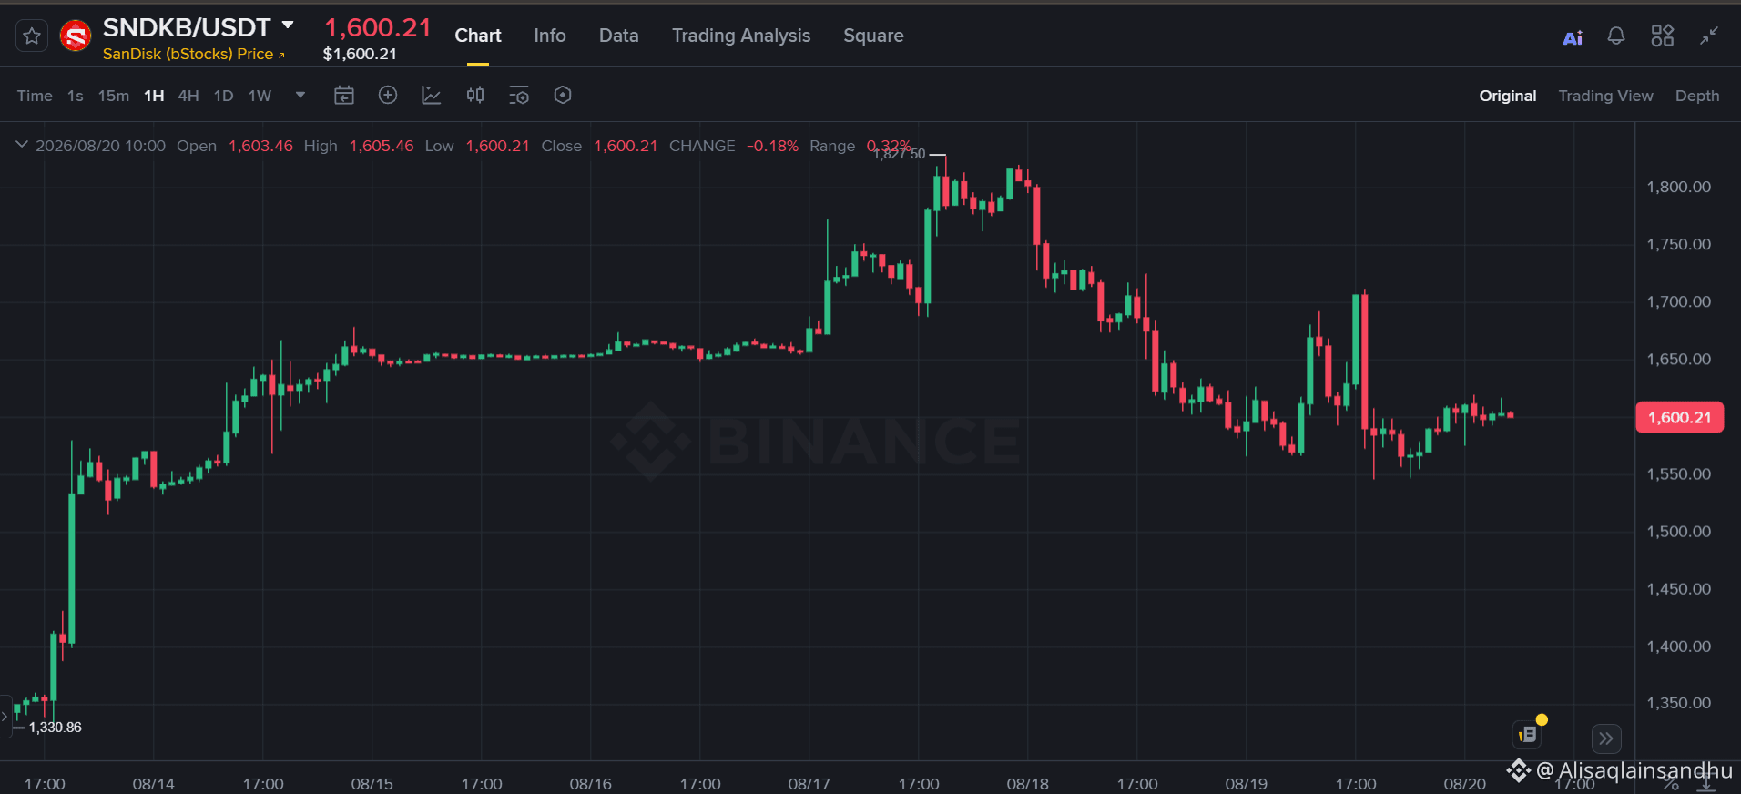Click the 1,800.00 level on price axis
Image resolution: width=1741 pixels, height=794 pixels.
tap(1679, 187)
